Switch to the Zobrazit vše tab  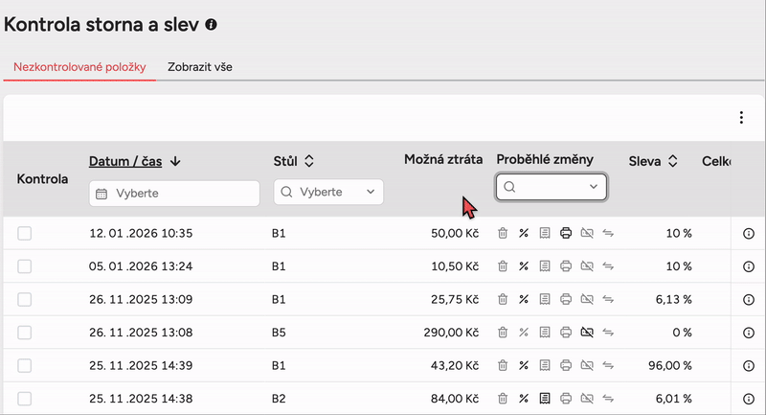point(199,67)
